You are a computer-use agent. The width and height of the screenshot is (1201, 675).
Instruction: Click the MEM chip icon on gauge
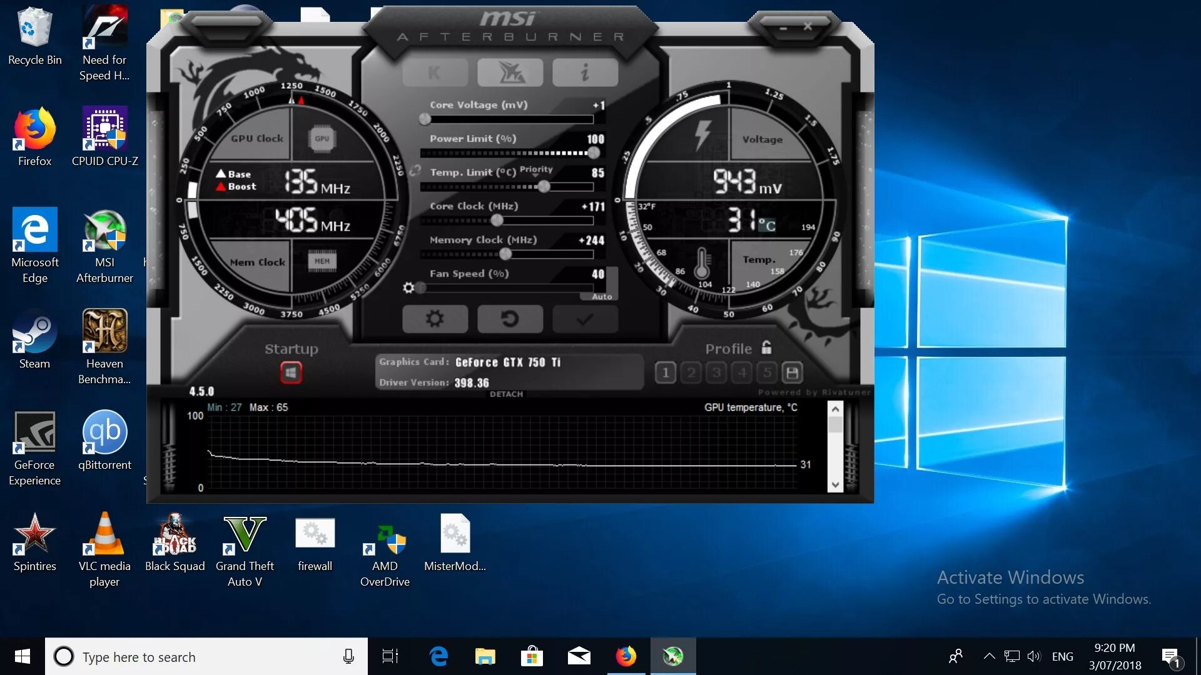pyautogui.click(x=322, y=261)
